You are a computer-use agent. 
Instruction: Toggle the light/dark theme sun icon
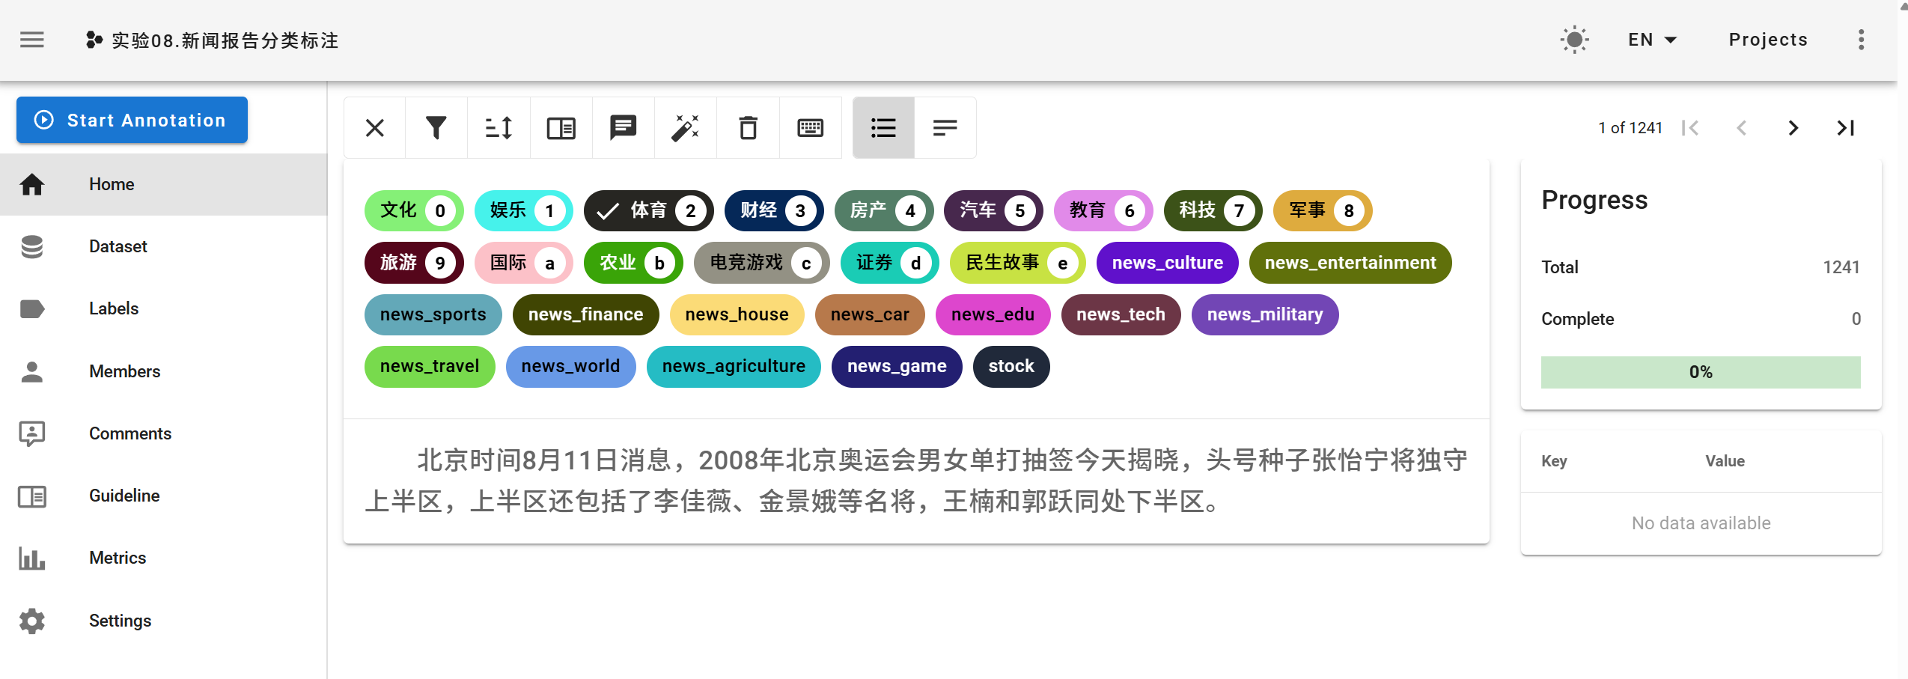(x=1573, y=39)
